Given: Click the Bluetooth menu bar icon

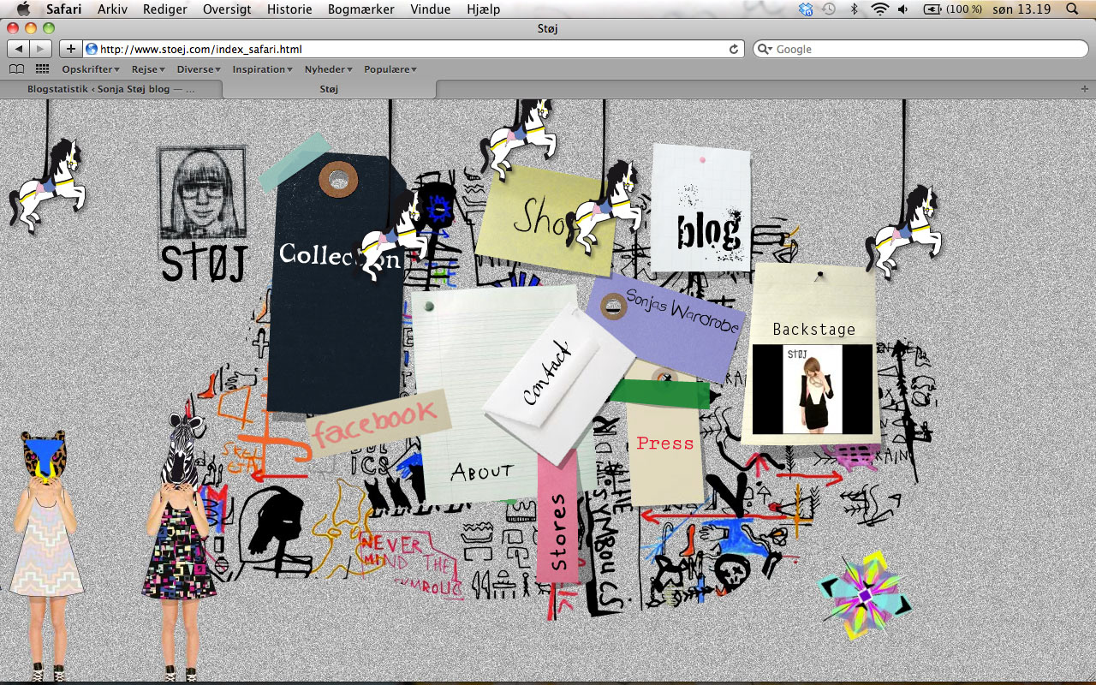Looking at the screenshot, I should click(x=854, y=9).
